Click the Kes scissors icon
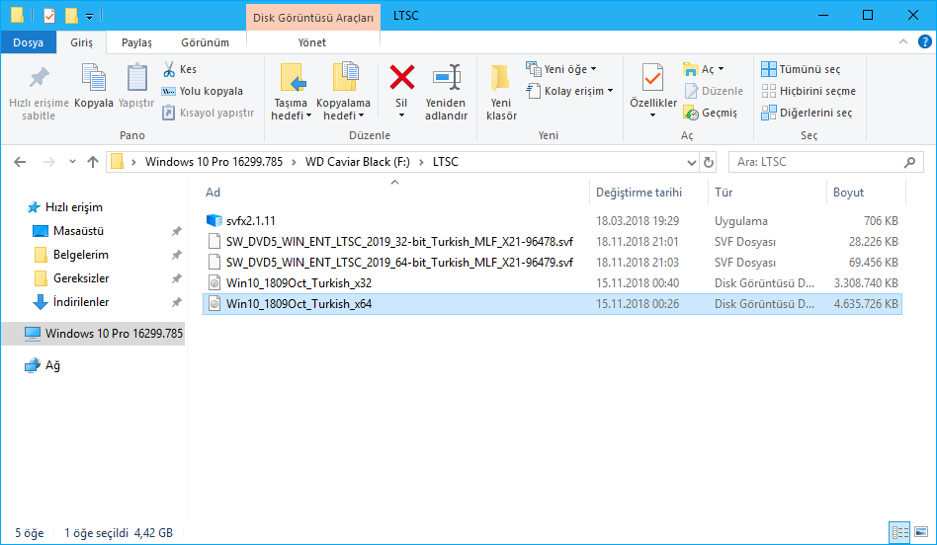Image resolution: width=937 pixels, height=545 pixels. tap(169, 69)
